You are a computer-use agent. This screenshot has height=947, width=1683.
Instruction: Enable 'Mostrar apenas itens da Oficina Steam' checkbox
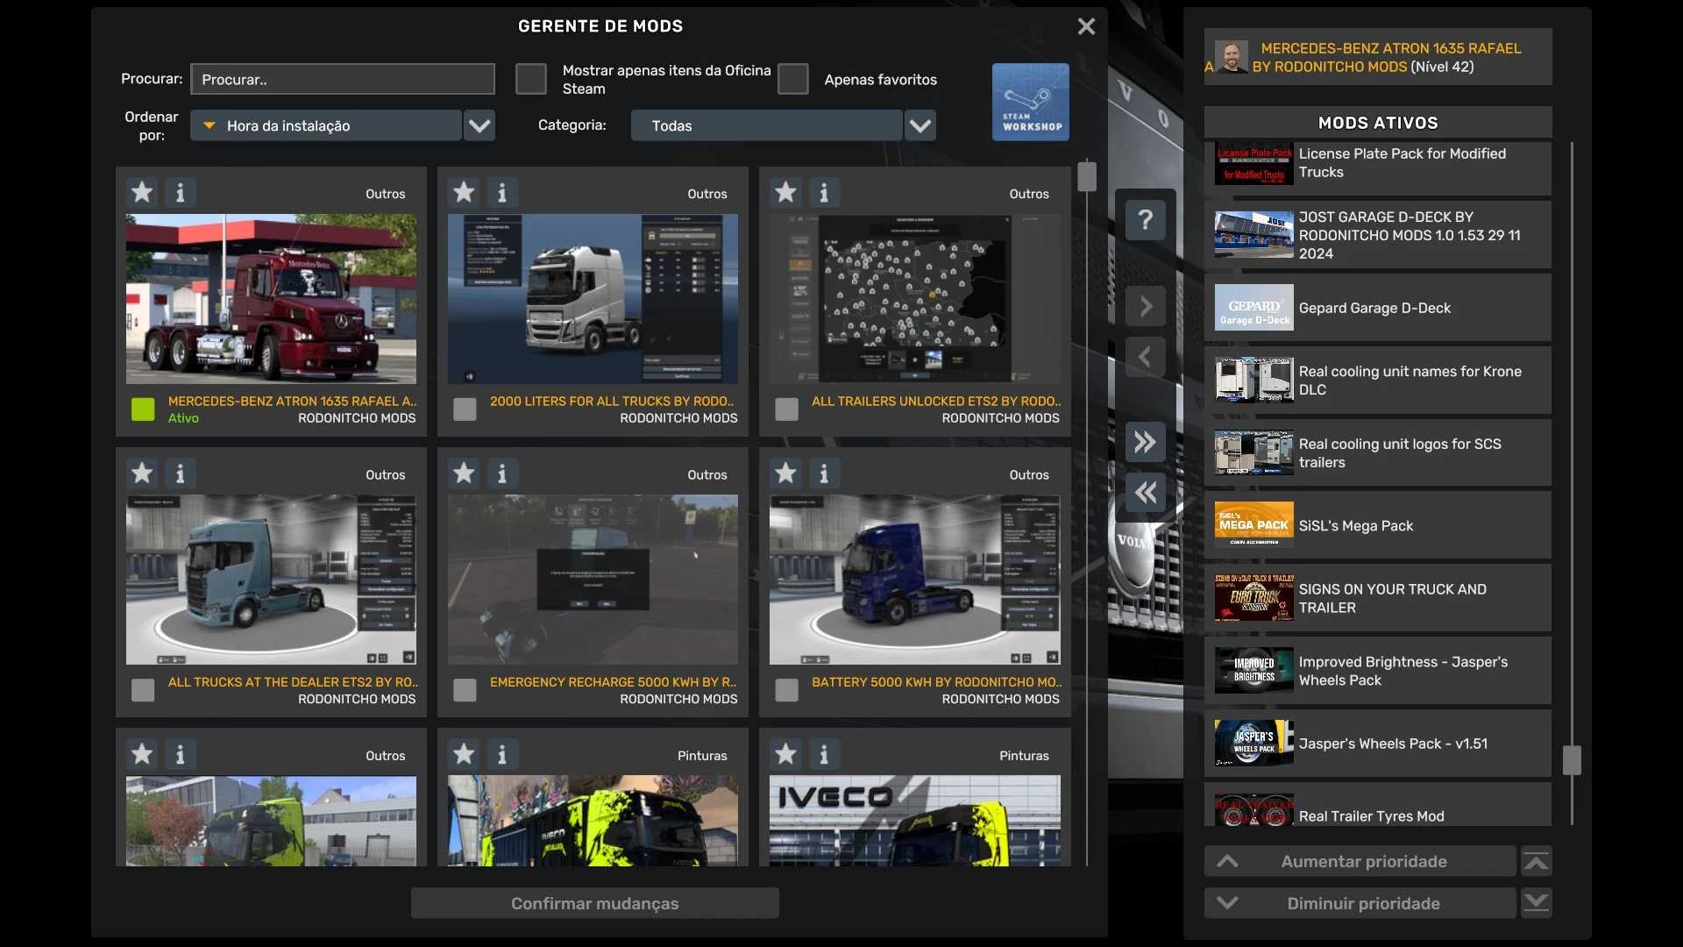click(x=530, y=79)
